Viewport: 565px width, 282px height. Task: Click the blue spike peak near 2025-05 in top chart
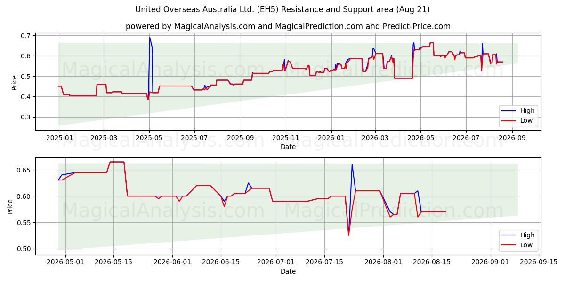point(150,38)
